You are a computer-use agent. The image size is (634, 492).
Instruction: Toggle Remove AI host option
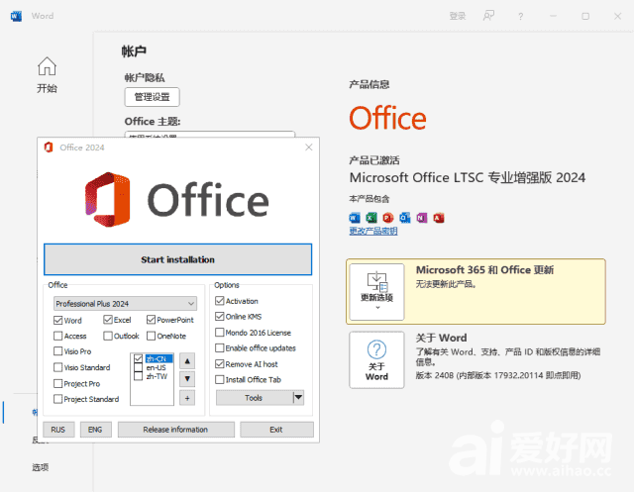pyautogui.click(x=220, y=364)
